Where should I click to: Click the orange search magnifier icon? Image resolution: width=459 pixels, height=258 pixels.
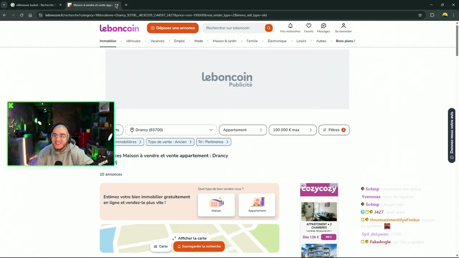269,28
